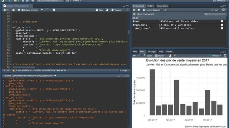Viewport: 229px width, 128px height.
Task: Re-run the previous code region
Action: tap(107, 10)
